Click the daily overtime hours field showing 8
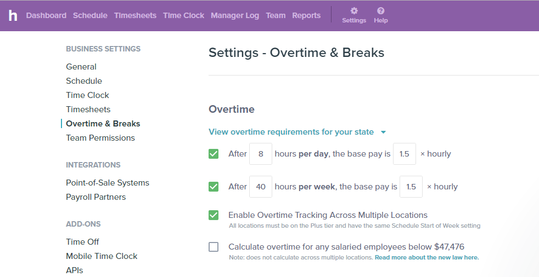This screenshot has height=277, width=539. coord(261,154)
